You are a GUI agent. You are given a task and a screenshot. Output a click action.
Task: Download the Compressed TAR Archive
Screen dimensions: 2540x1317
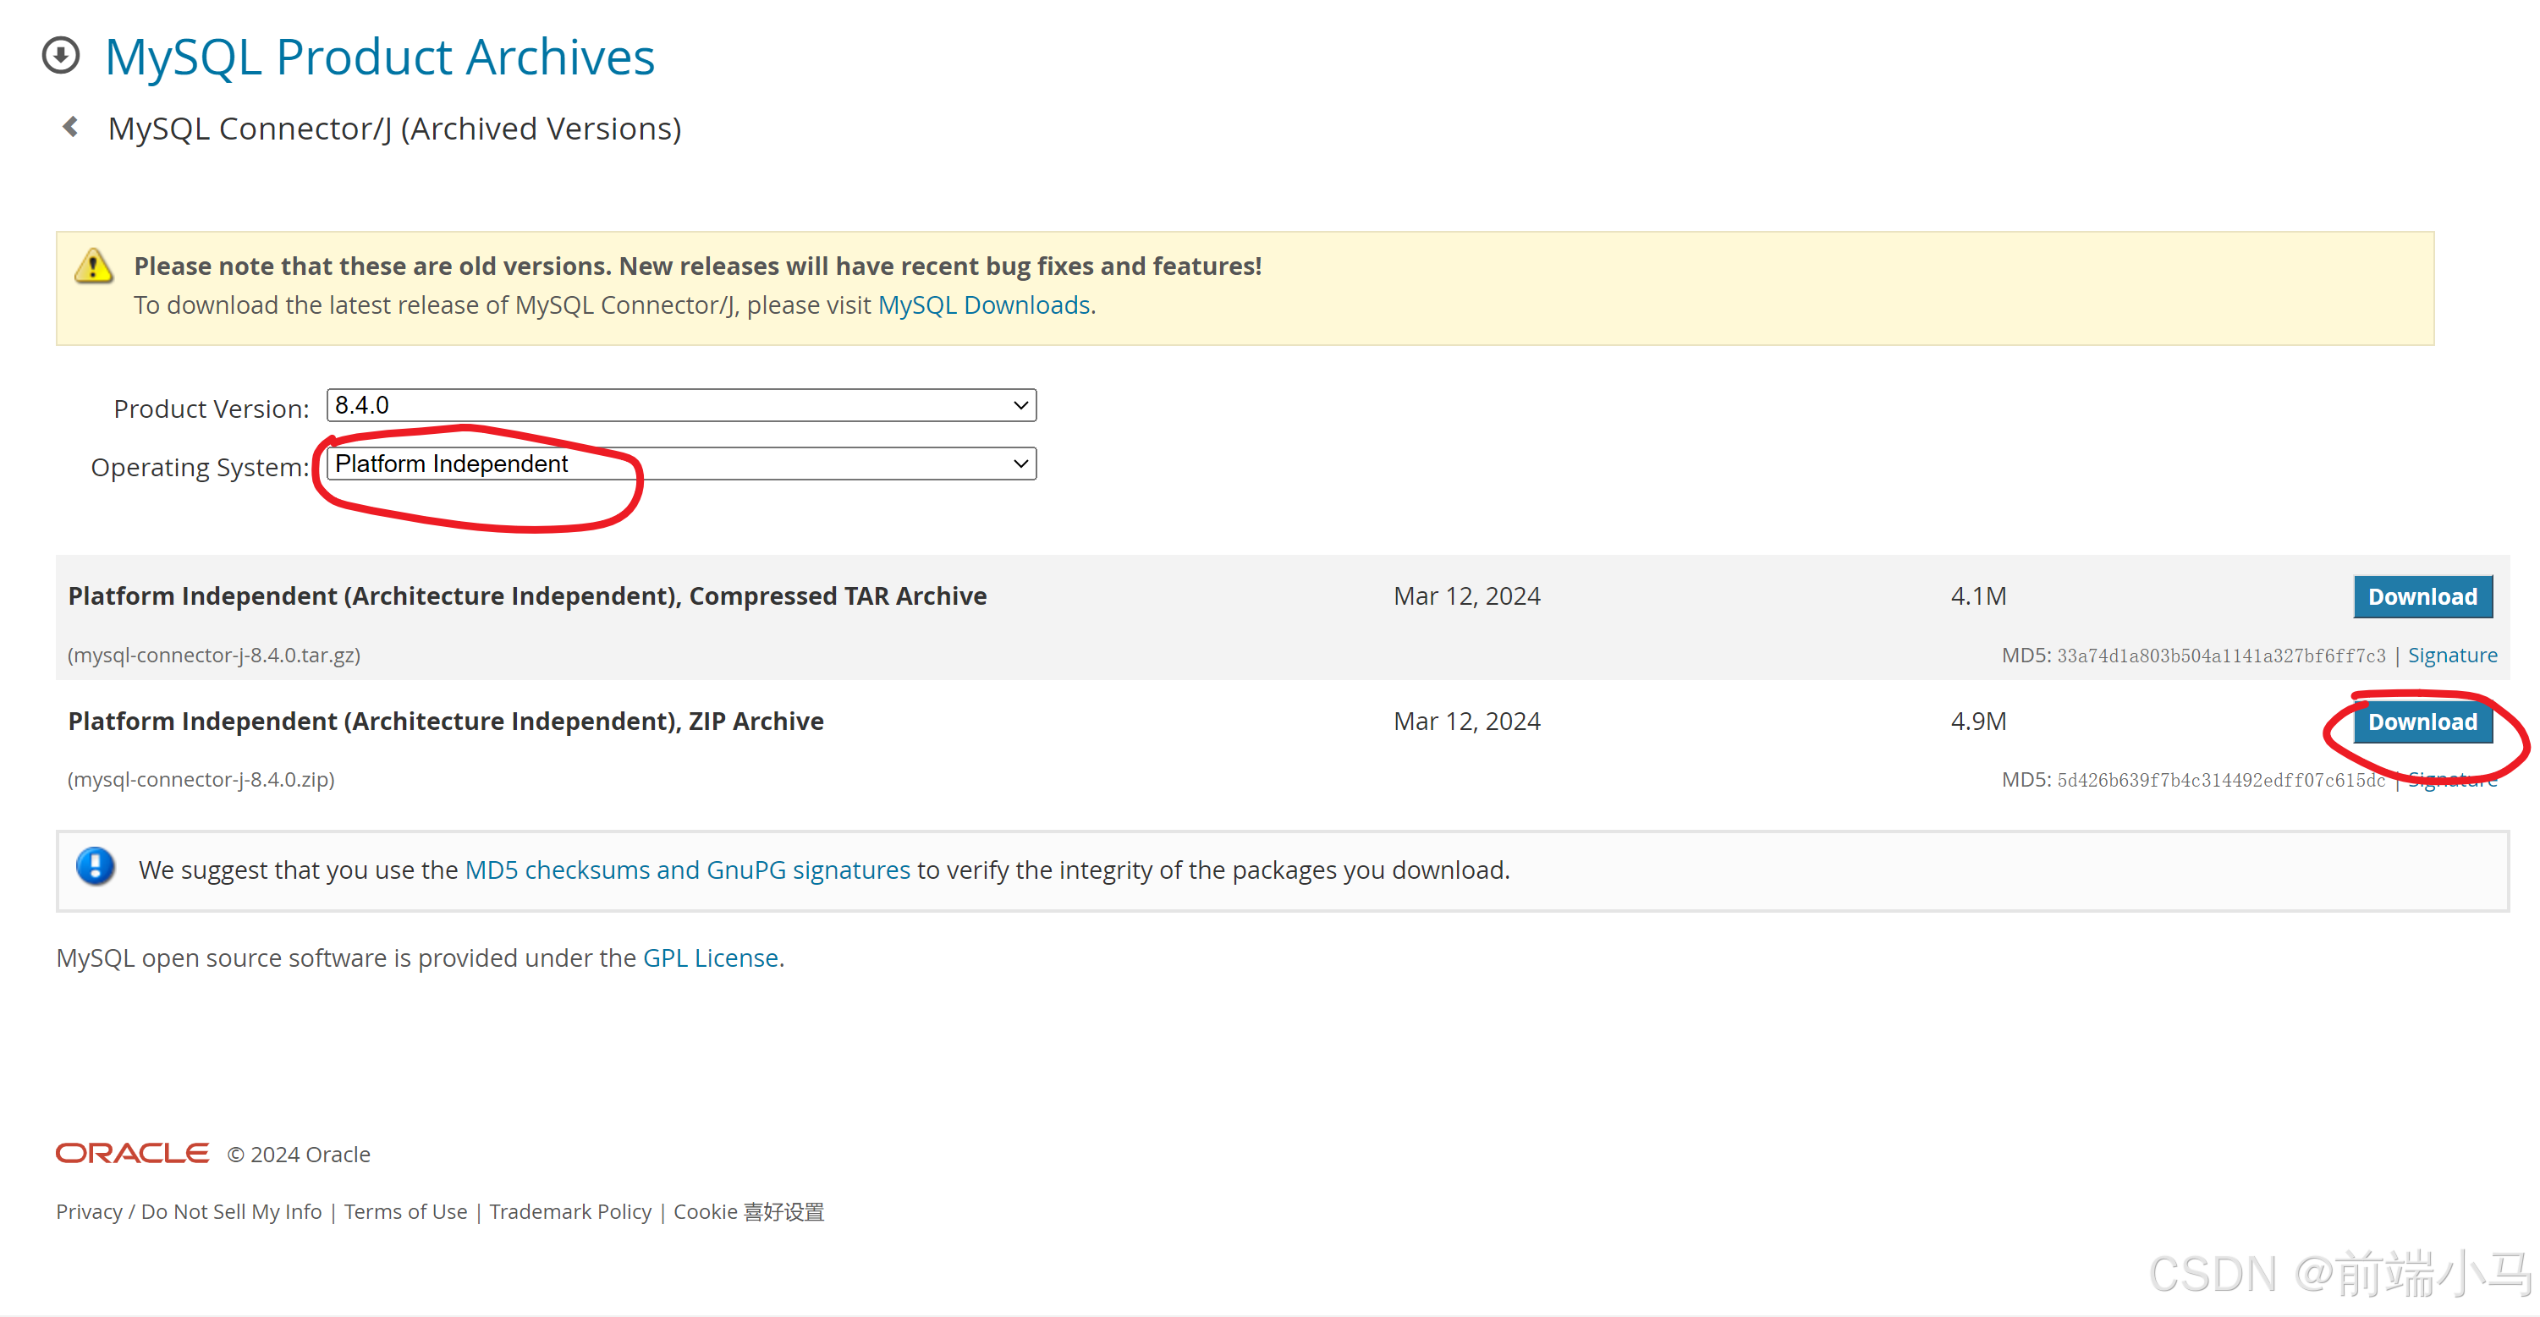click(2422, 597)
